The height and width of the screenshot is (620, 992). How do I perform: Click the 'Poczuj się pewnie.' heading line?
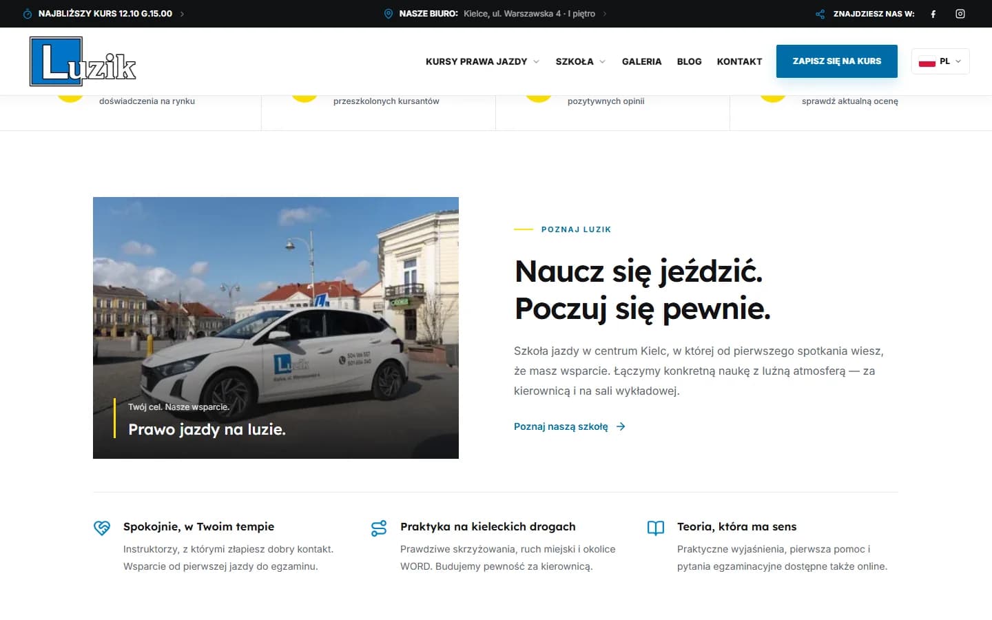click(643, 309)
